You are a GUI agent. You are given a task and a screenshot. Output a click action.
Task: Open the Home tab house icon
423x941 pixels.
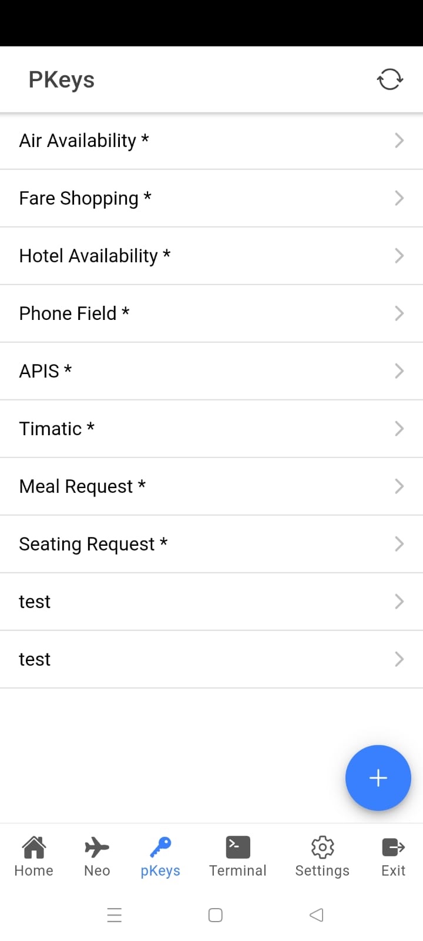point(33,847)
